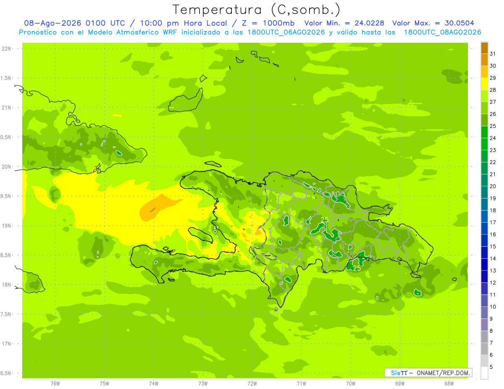This screenshot has width=504, height=389.
Task: Pick the color band between 30 and 31
Action: [x=484, y=60]
